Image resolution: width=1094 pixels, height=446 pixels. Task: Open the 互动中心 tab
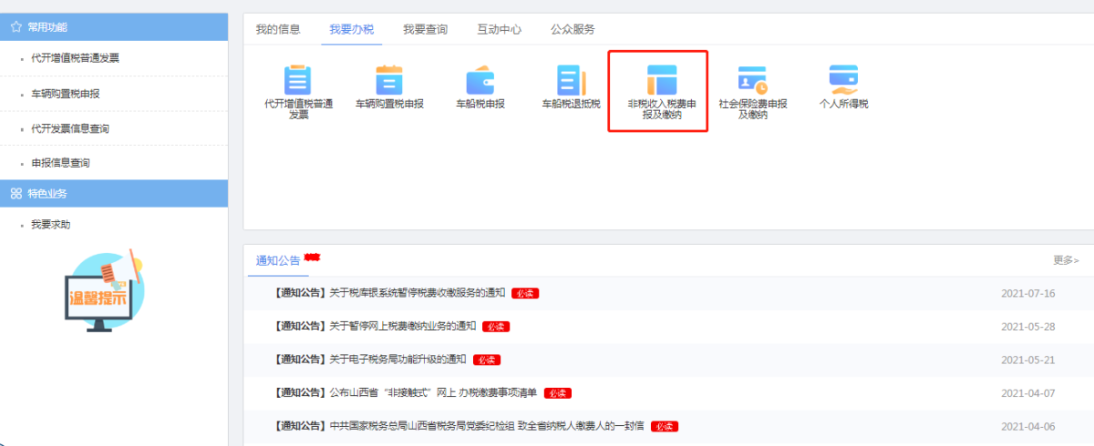(499, 29)
